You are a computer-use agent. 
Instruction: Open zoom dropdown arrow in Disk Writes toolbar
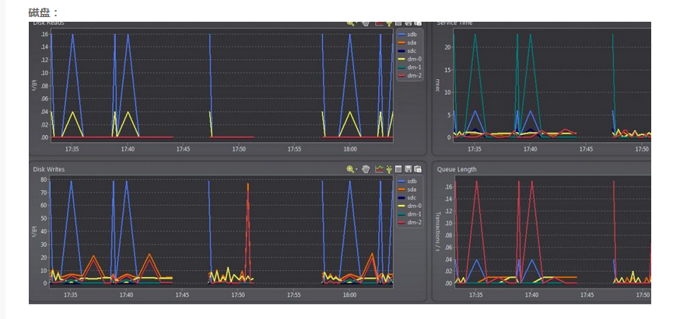click(356, 169)
